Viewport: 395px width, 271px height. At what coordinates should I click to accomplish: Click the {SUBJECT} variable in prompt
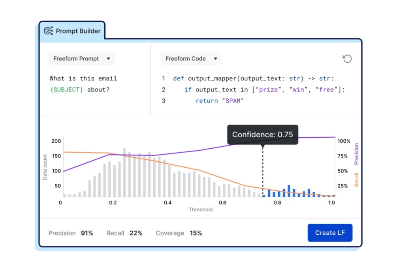click(67, 90)
